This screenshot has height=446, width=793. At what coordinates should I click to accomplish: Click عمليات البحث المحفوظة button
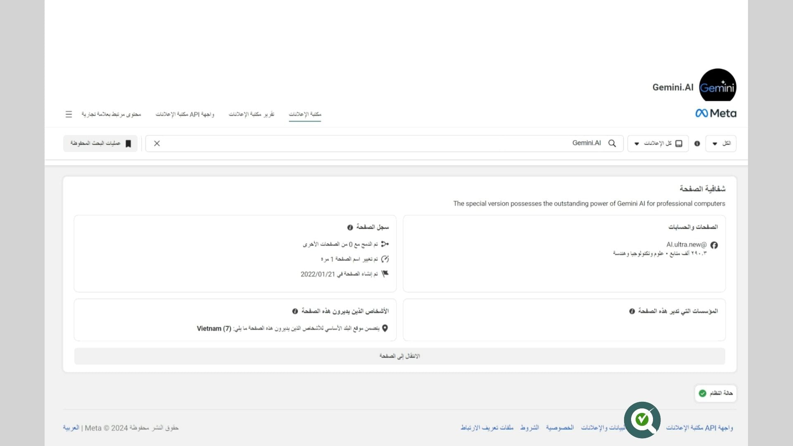100,143
